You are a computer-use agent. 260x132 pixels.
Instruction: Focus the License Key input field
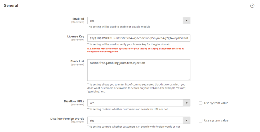139,38
